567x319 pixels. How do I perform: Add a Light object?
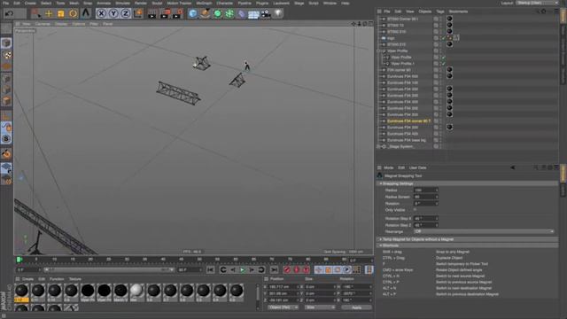pos(277,14)
